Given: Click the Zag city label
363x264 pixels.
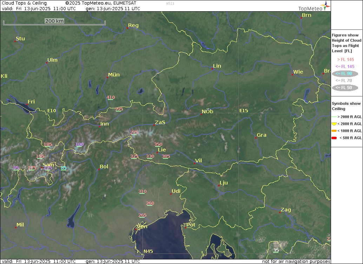Looking at the screenshot, I should pyautogui.click(x=286, y=210).
